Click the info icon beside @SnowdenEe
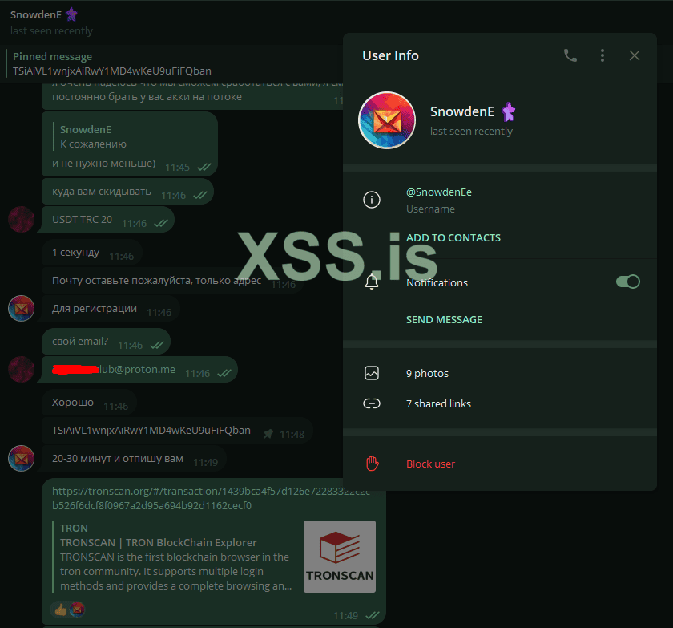The image size is (673, 628). 372,200
